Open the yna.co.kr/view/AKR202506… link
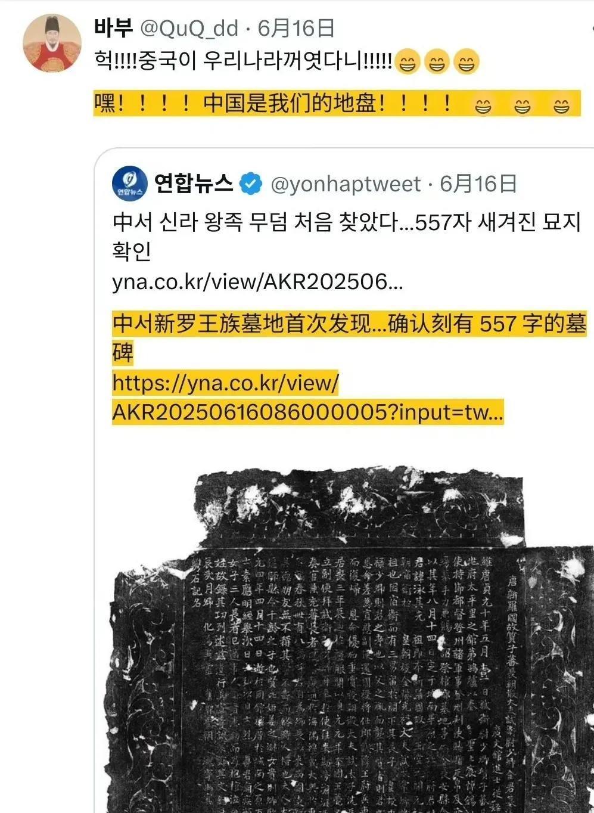Screen dimensions: 594x813 point(257,281)
